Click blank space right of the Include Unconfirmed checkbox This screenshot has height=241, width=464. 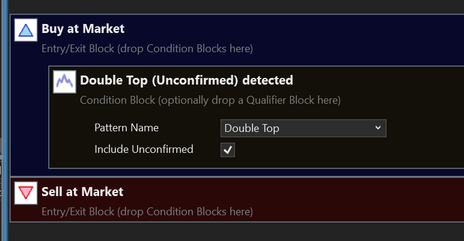click(x=331, y=150)
